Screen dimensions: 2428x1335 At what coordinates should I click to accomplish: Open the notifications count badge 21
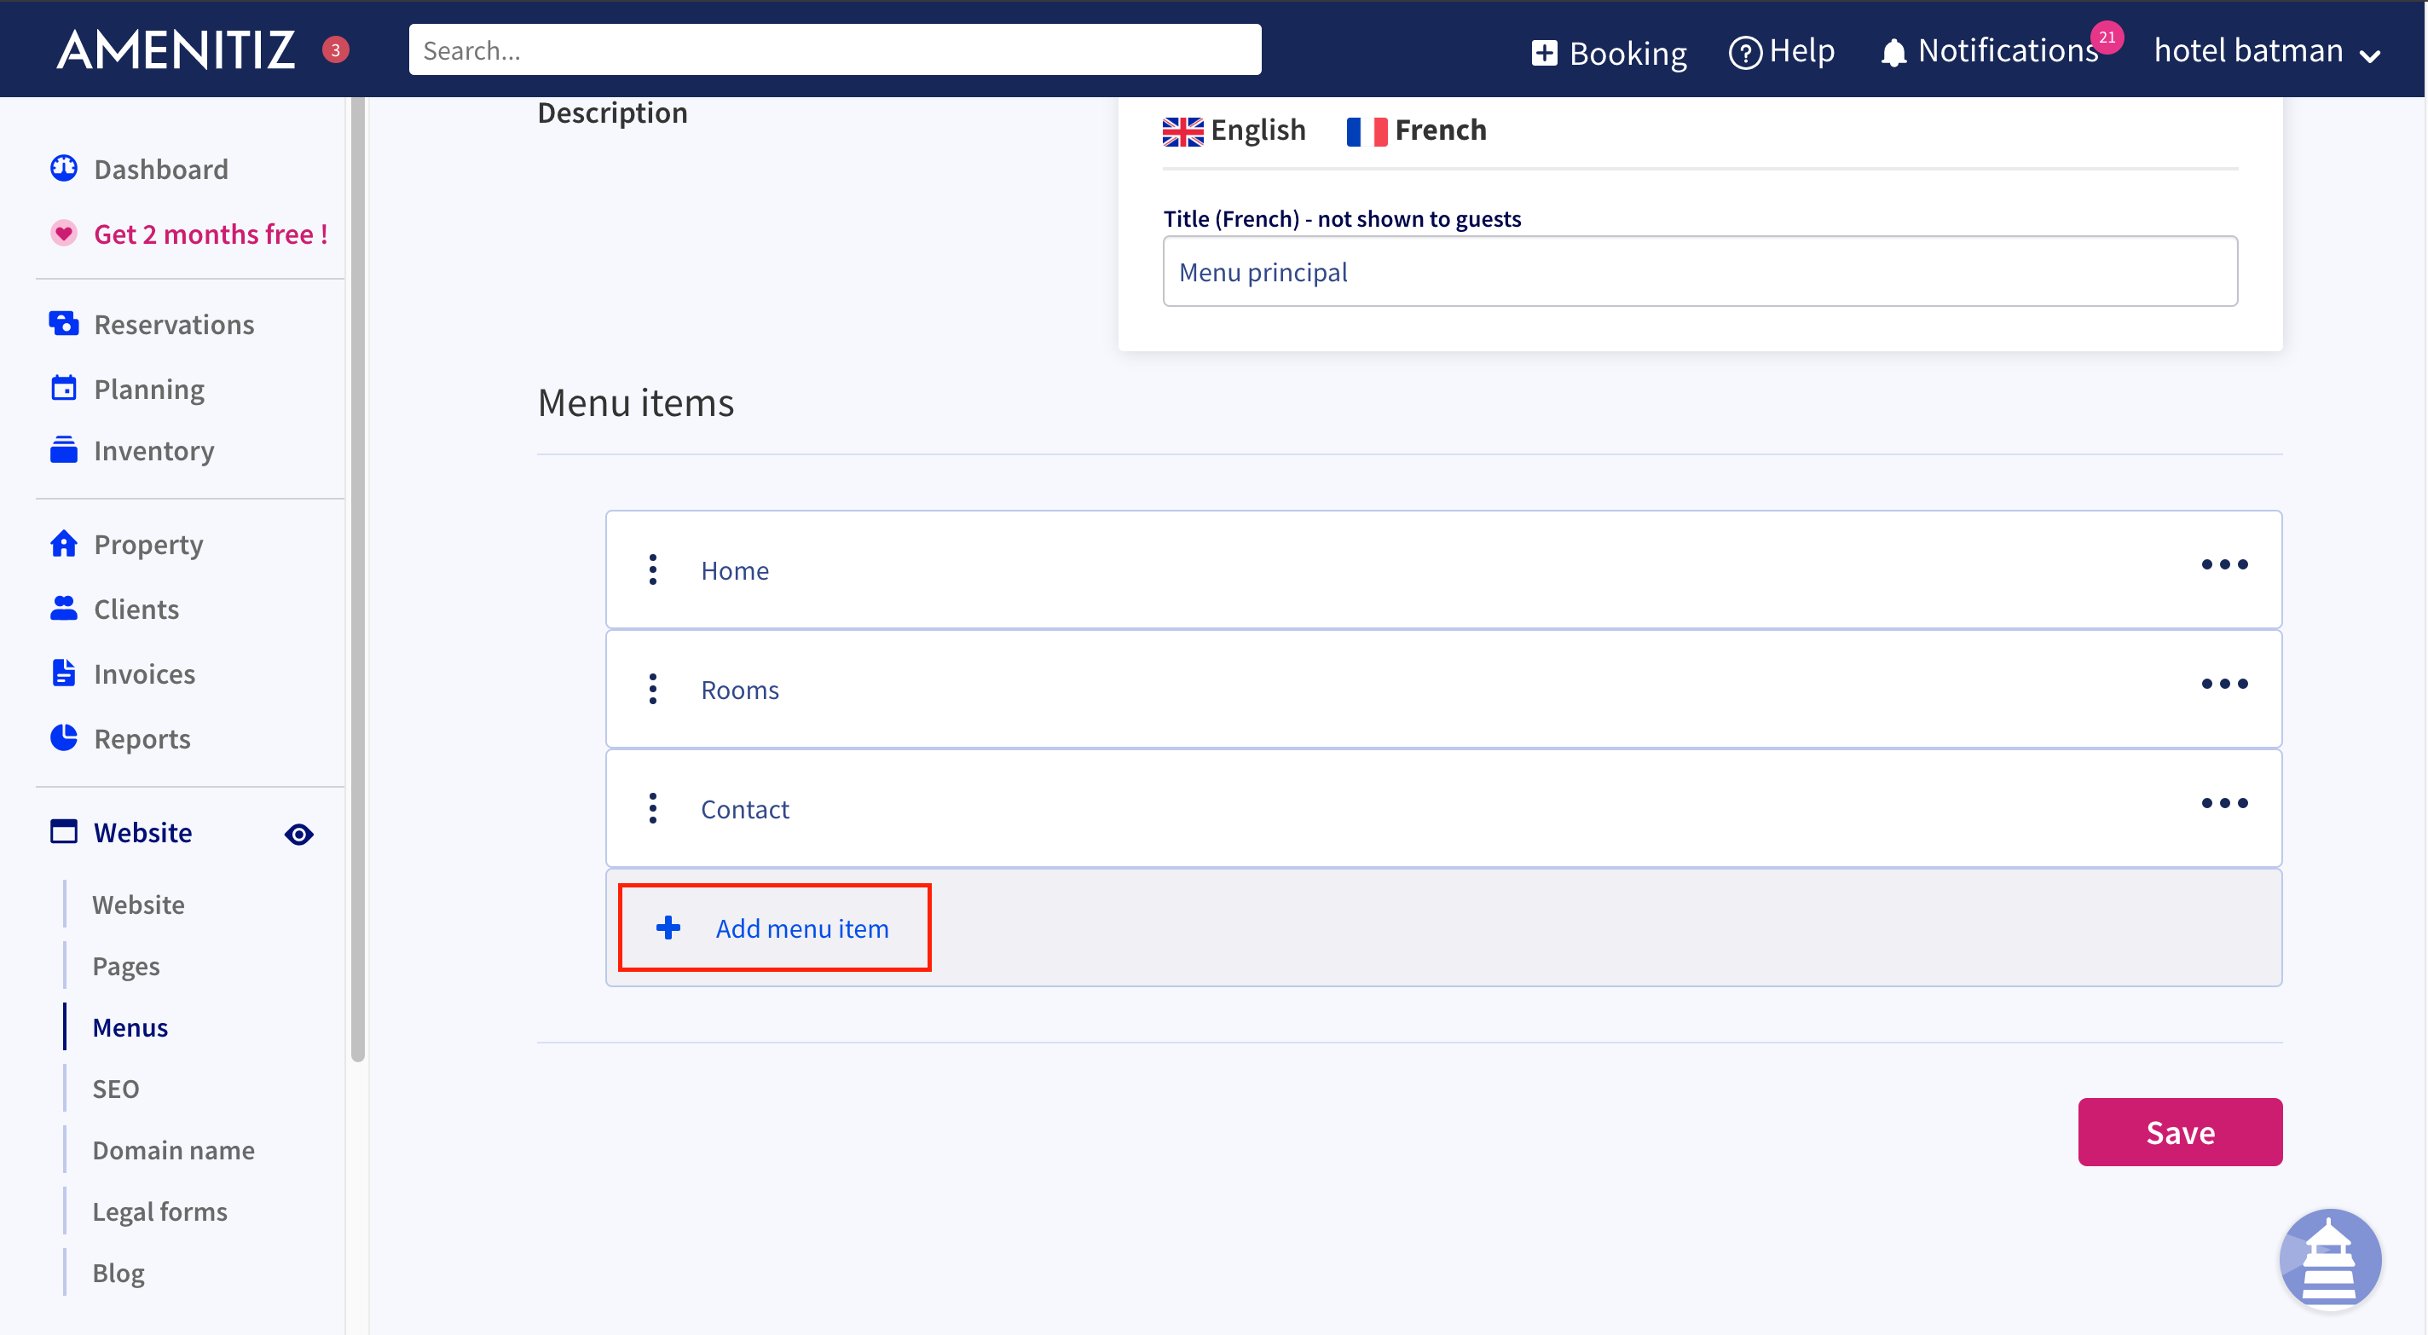click(2107, 38)
